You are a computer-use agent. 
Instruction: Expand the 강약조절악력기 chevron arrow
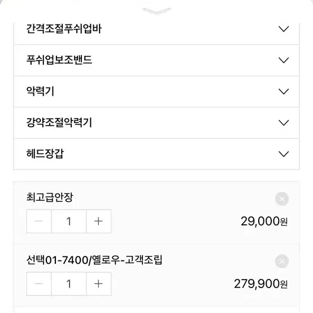pyautogui.click(x=284, y=123)
